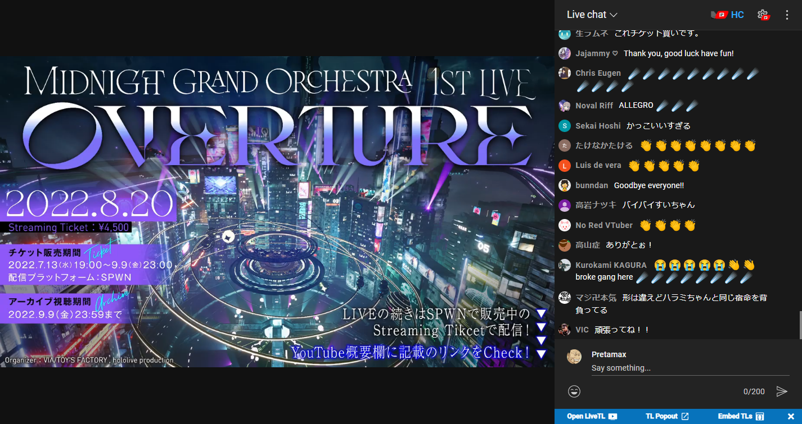Viewport: 802px width, 424px height.
Task: Click the Luis de vera username
Action: pos(598,165)
